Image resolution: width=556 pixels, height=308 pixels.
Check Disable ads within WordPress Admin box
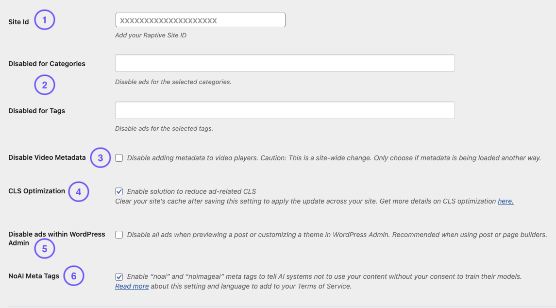119,235
